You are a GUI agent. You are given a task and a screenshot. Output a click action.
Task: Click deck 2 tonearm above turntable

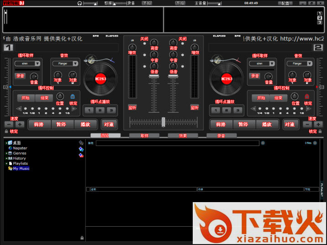pos(225,60)
